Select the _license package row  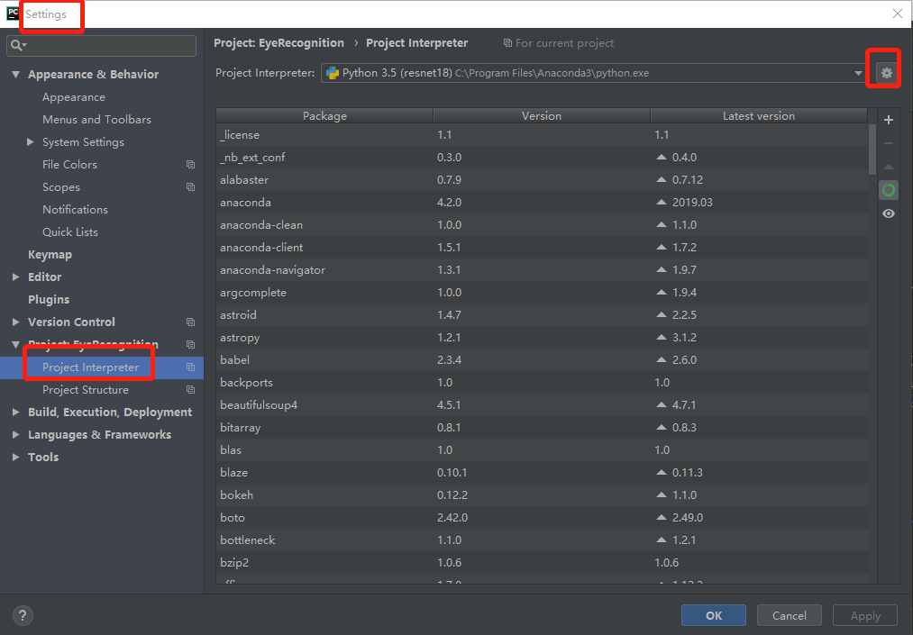coord(542,134)
